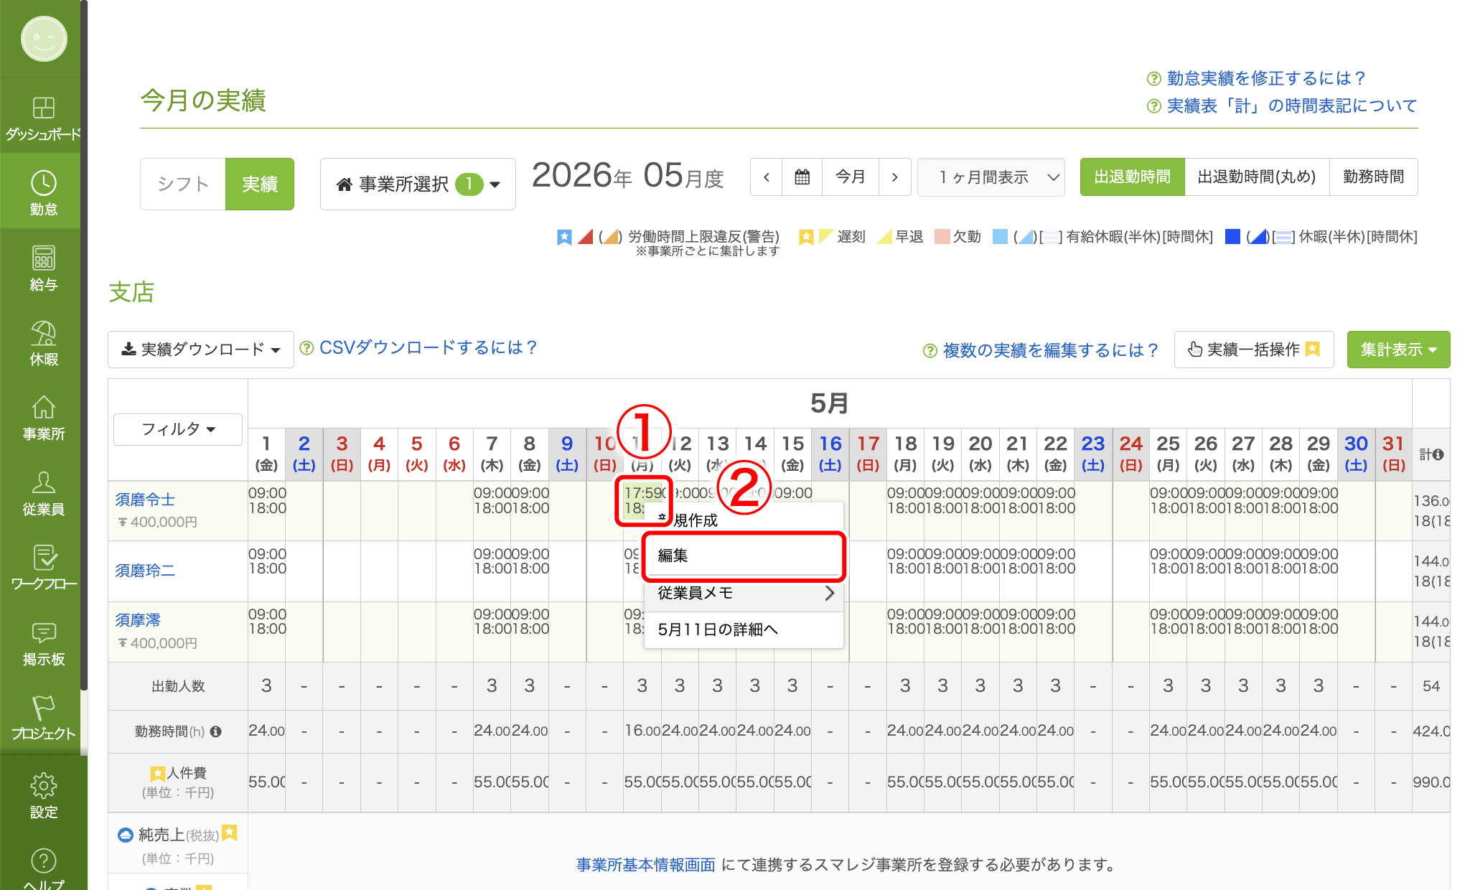Screen dimensions: 1470x890
Task: Open the calendar date picker icon
Action: pos(802,177)
